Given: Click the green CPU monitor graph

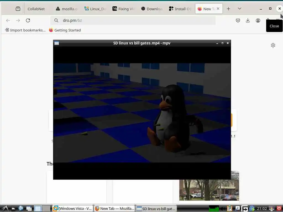Looking at the screenshot, I should tap(214, 209).
